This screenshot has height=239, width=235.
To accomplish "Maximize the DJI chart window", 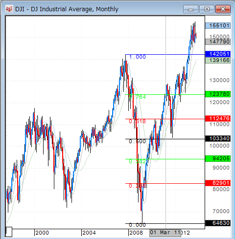I will 207,9.
